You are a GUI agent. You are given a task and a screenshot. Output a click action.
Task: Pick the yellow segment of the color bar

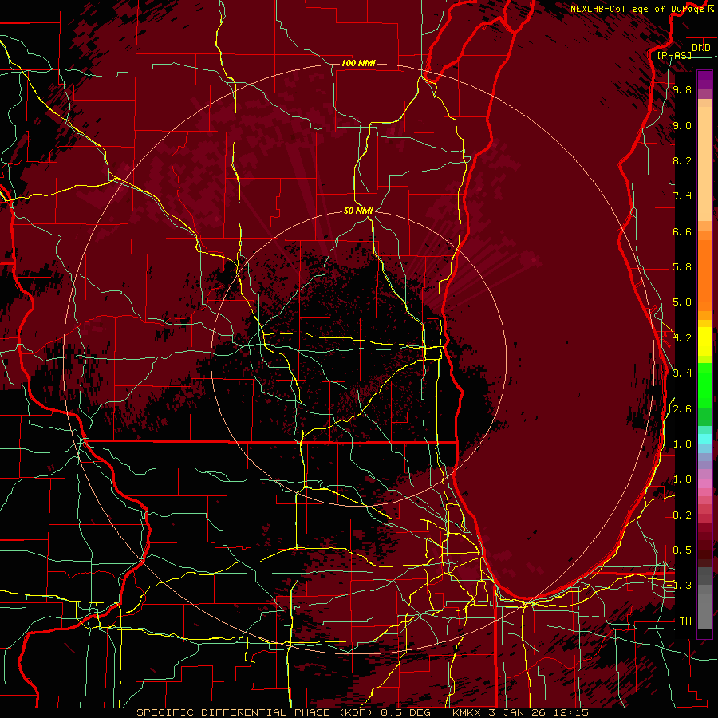pos(704,341)
